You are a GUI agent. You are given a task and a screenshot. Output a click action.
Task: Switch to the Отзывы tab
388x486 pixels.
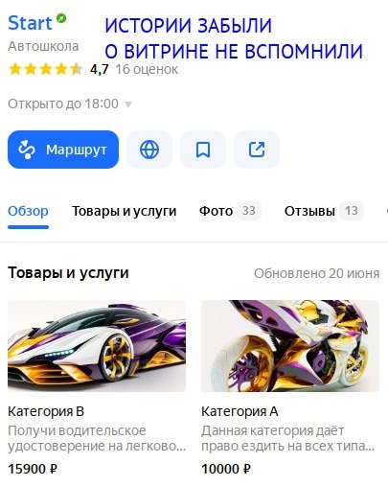point(324,211)
